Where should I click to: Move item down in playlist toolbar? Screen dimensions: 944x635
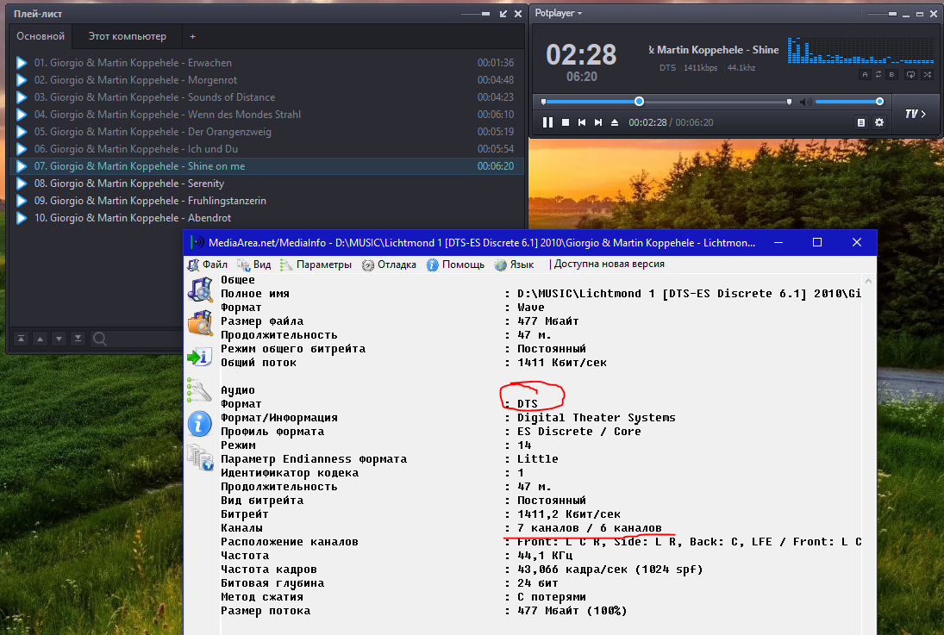click(x=59, y=339)
